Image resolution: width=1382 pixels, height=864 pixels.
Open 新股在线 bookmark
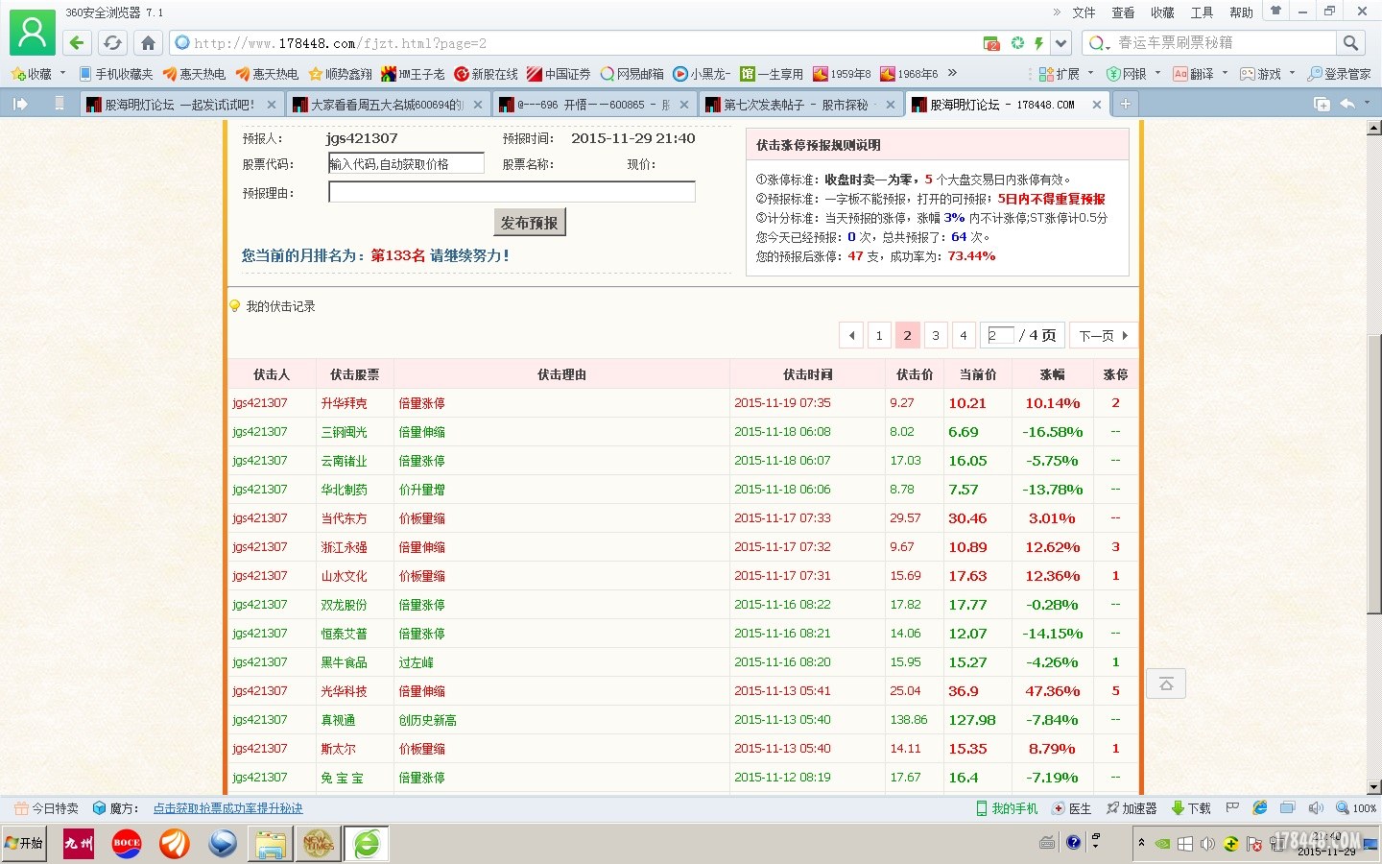click(x=486, y=74)
